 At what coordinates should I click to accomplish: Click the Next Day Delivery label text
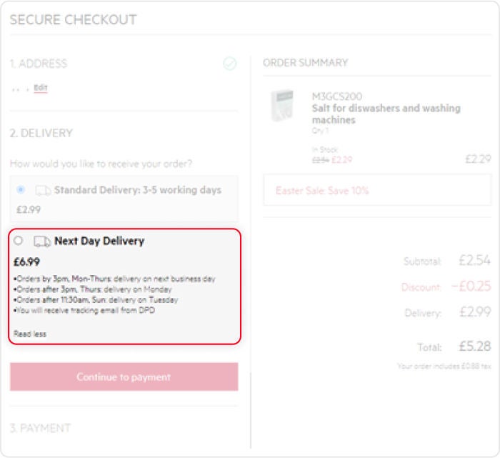pos(99,241)
